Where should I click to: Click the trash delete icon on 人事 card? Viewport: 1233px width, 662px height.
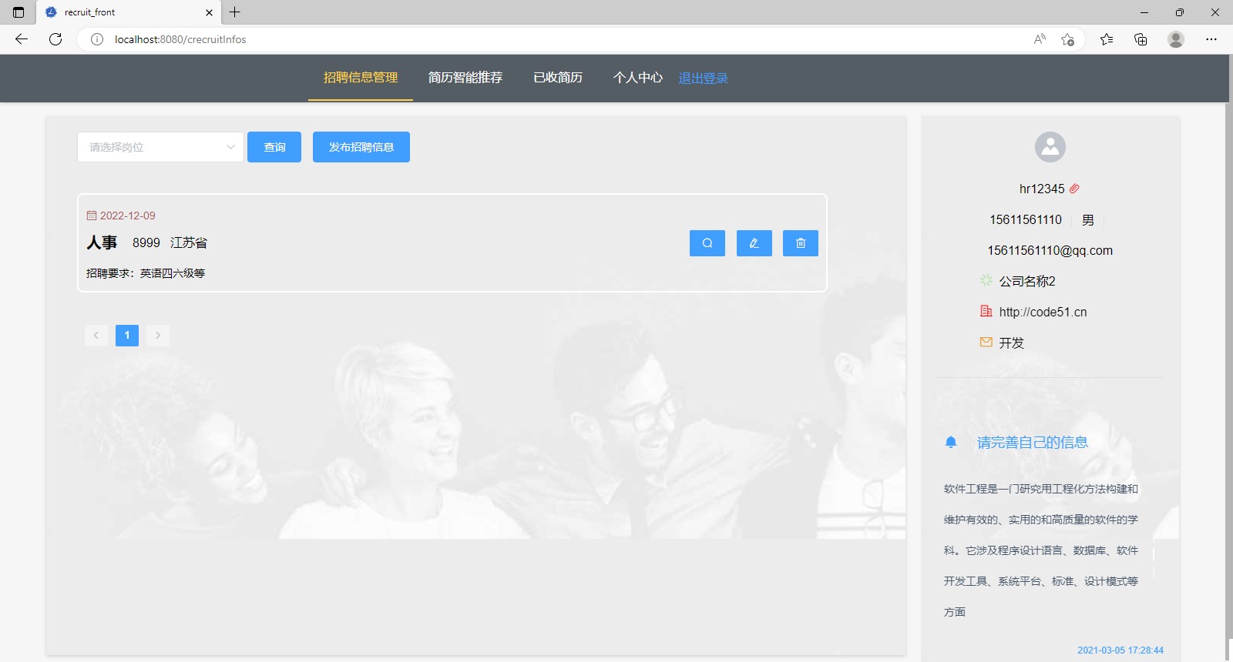point(801,243)
